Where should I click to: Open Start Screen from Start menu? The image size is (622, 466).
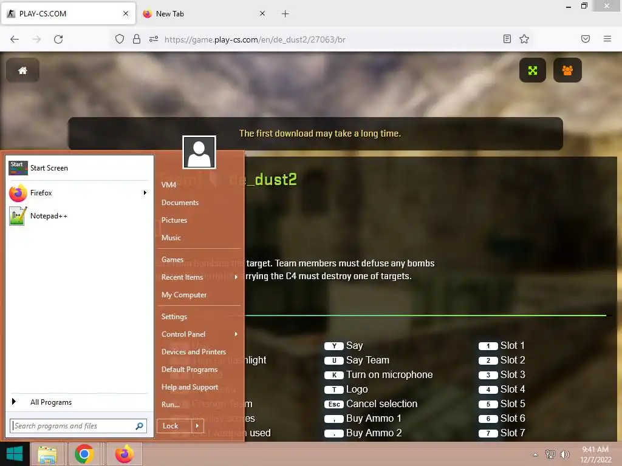[80, 168]
